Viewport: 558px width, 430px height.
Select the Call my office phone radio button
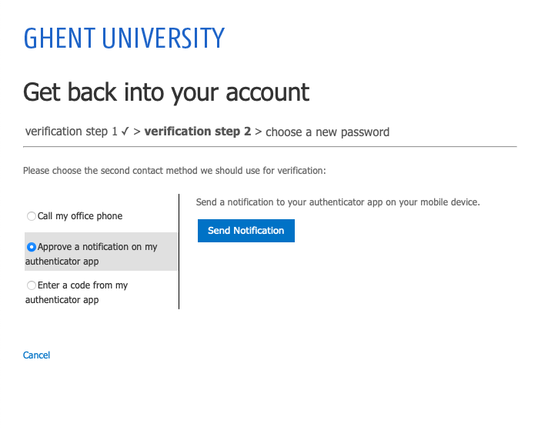tap(32, 216)
